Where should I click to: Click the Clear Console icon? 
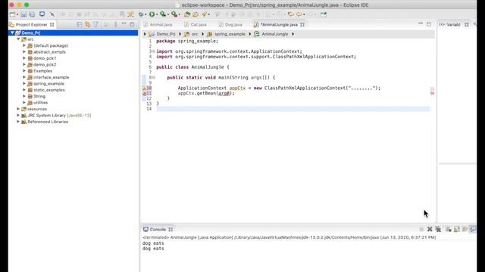click(x=449, y=229)
